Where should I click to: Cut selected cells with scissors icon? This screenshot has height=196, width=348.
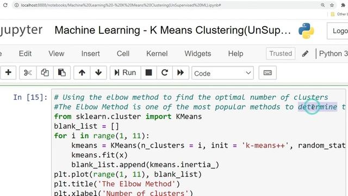click(28, 72)
